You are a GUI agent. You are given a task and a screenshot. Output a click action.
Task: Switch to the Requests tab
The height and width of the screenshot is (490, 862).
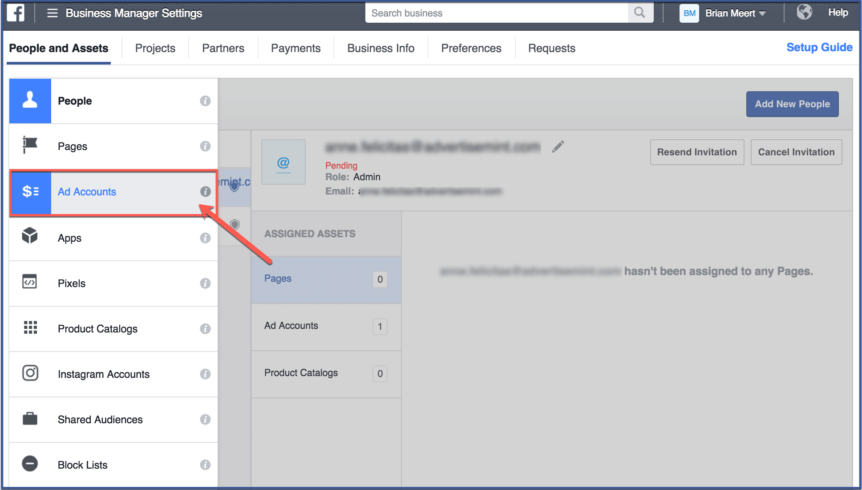[x=552, y=48]
